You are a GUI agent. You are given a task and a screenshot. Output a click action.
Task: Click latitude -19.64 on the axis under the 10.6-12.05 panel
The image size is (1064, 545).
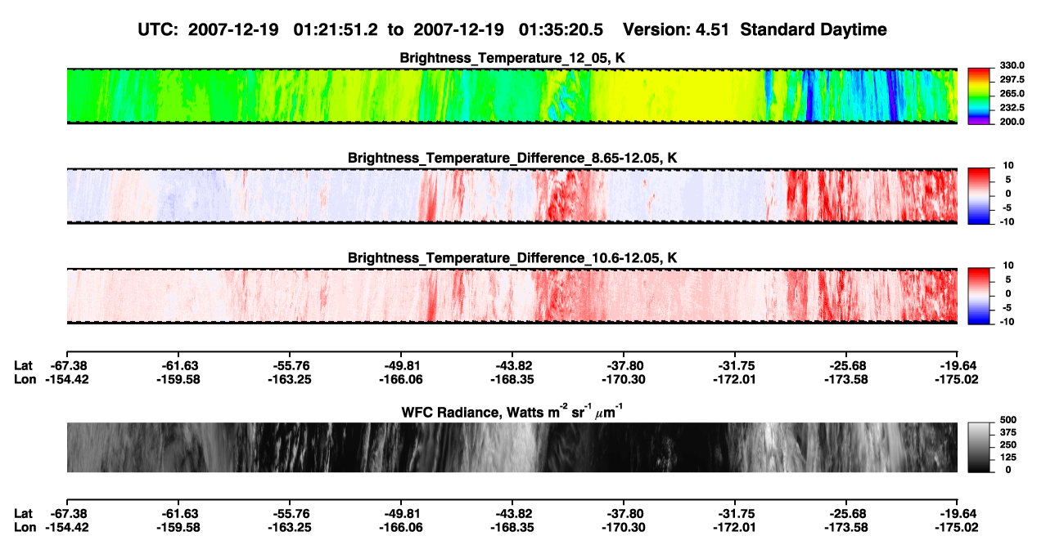(958, 366)
